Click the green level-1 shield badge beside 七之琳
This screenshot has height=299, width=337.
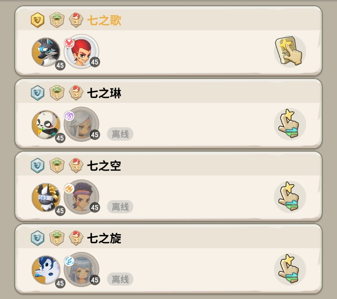coord(57,93)
